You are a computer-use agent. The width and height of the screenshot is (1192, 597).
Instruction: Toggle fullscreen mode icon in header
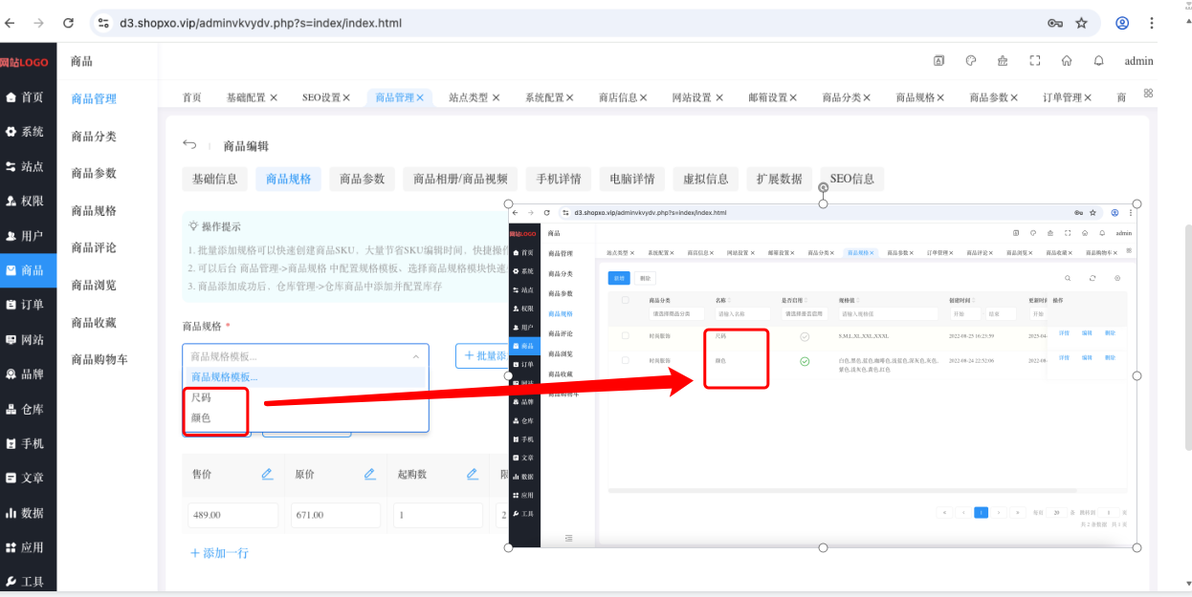click(1035, 60)
